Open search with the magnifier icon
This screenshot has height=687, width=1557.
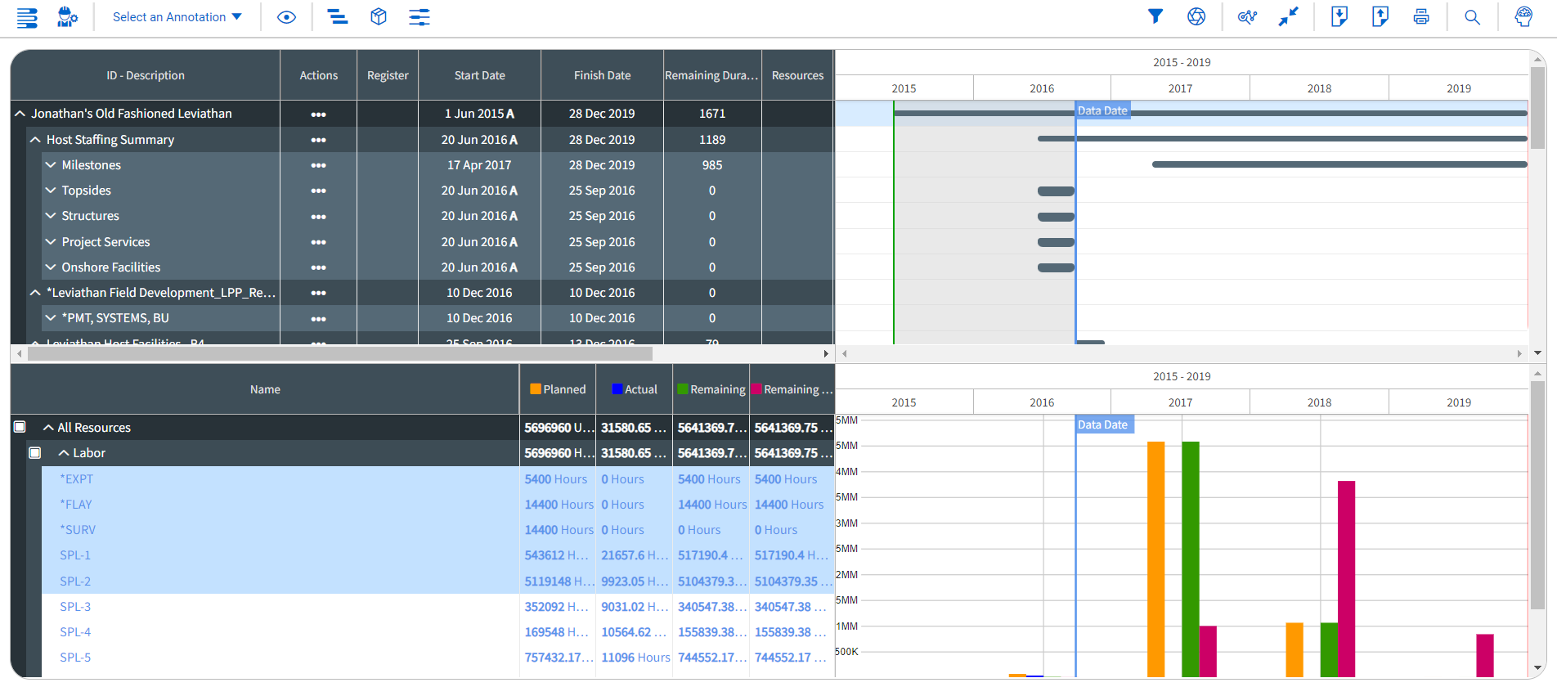1472,17
